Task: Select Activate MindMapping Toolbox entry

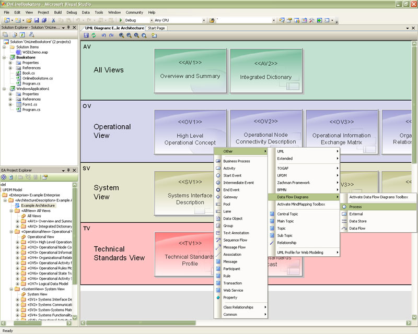Action: (x=300, y=204)
